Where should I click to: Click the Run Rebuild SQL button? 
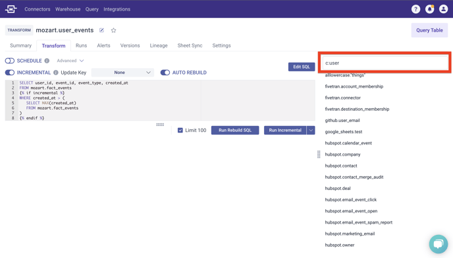click(x=235, y=130)
